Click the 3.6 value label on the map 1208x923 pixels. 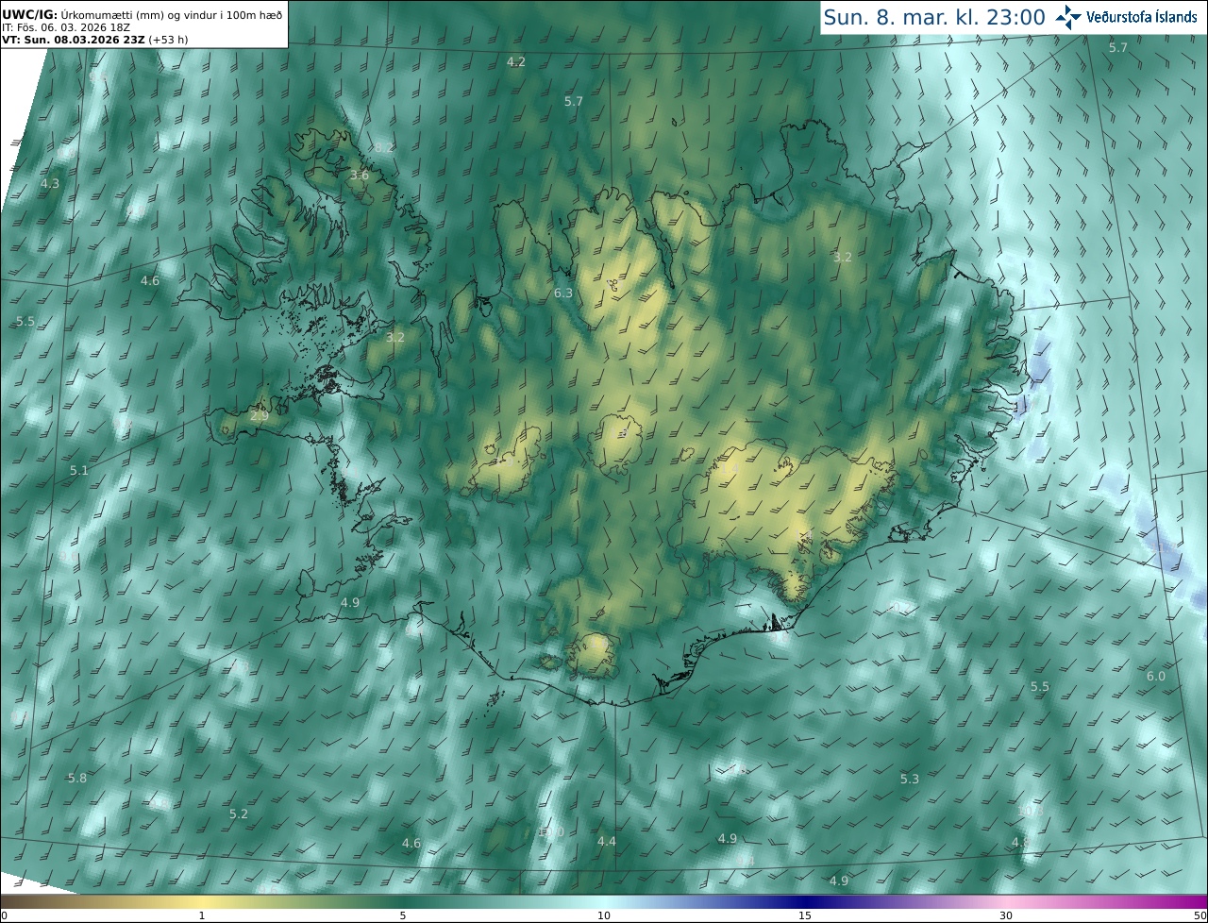pos(360,175)
